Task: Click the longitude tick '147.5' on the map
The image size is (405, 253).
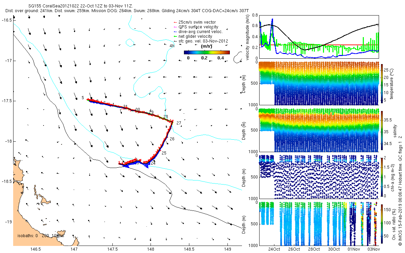Action: coord(112,249)
